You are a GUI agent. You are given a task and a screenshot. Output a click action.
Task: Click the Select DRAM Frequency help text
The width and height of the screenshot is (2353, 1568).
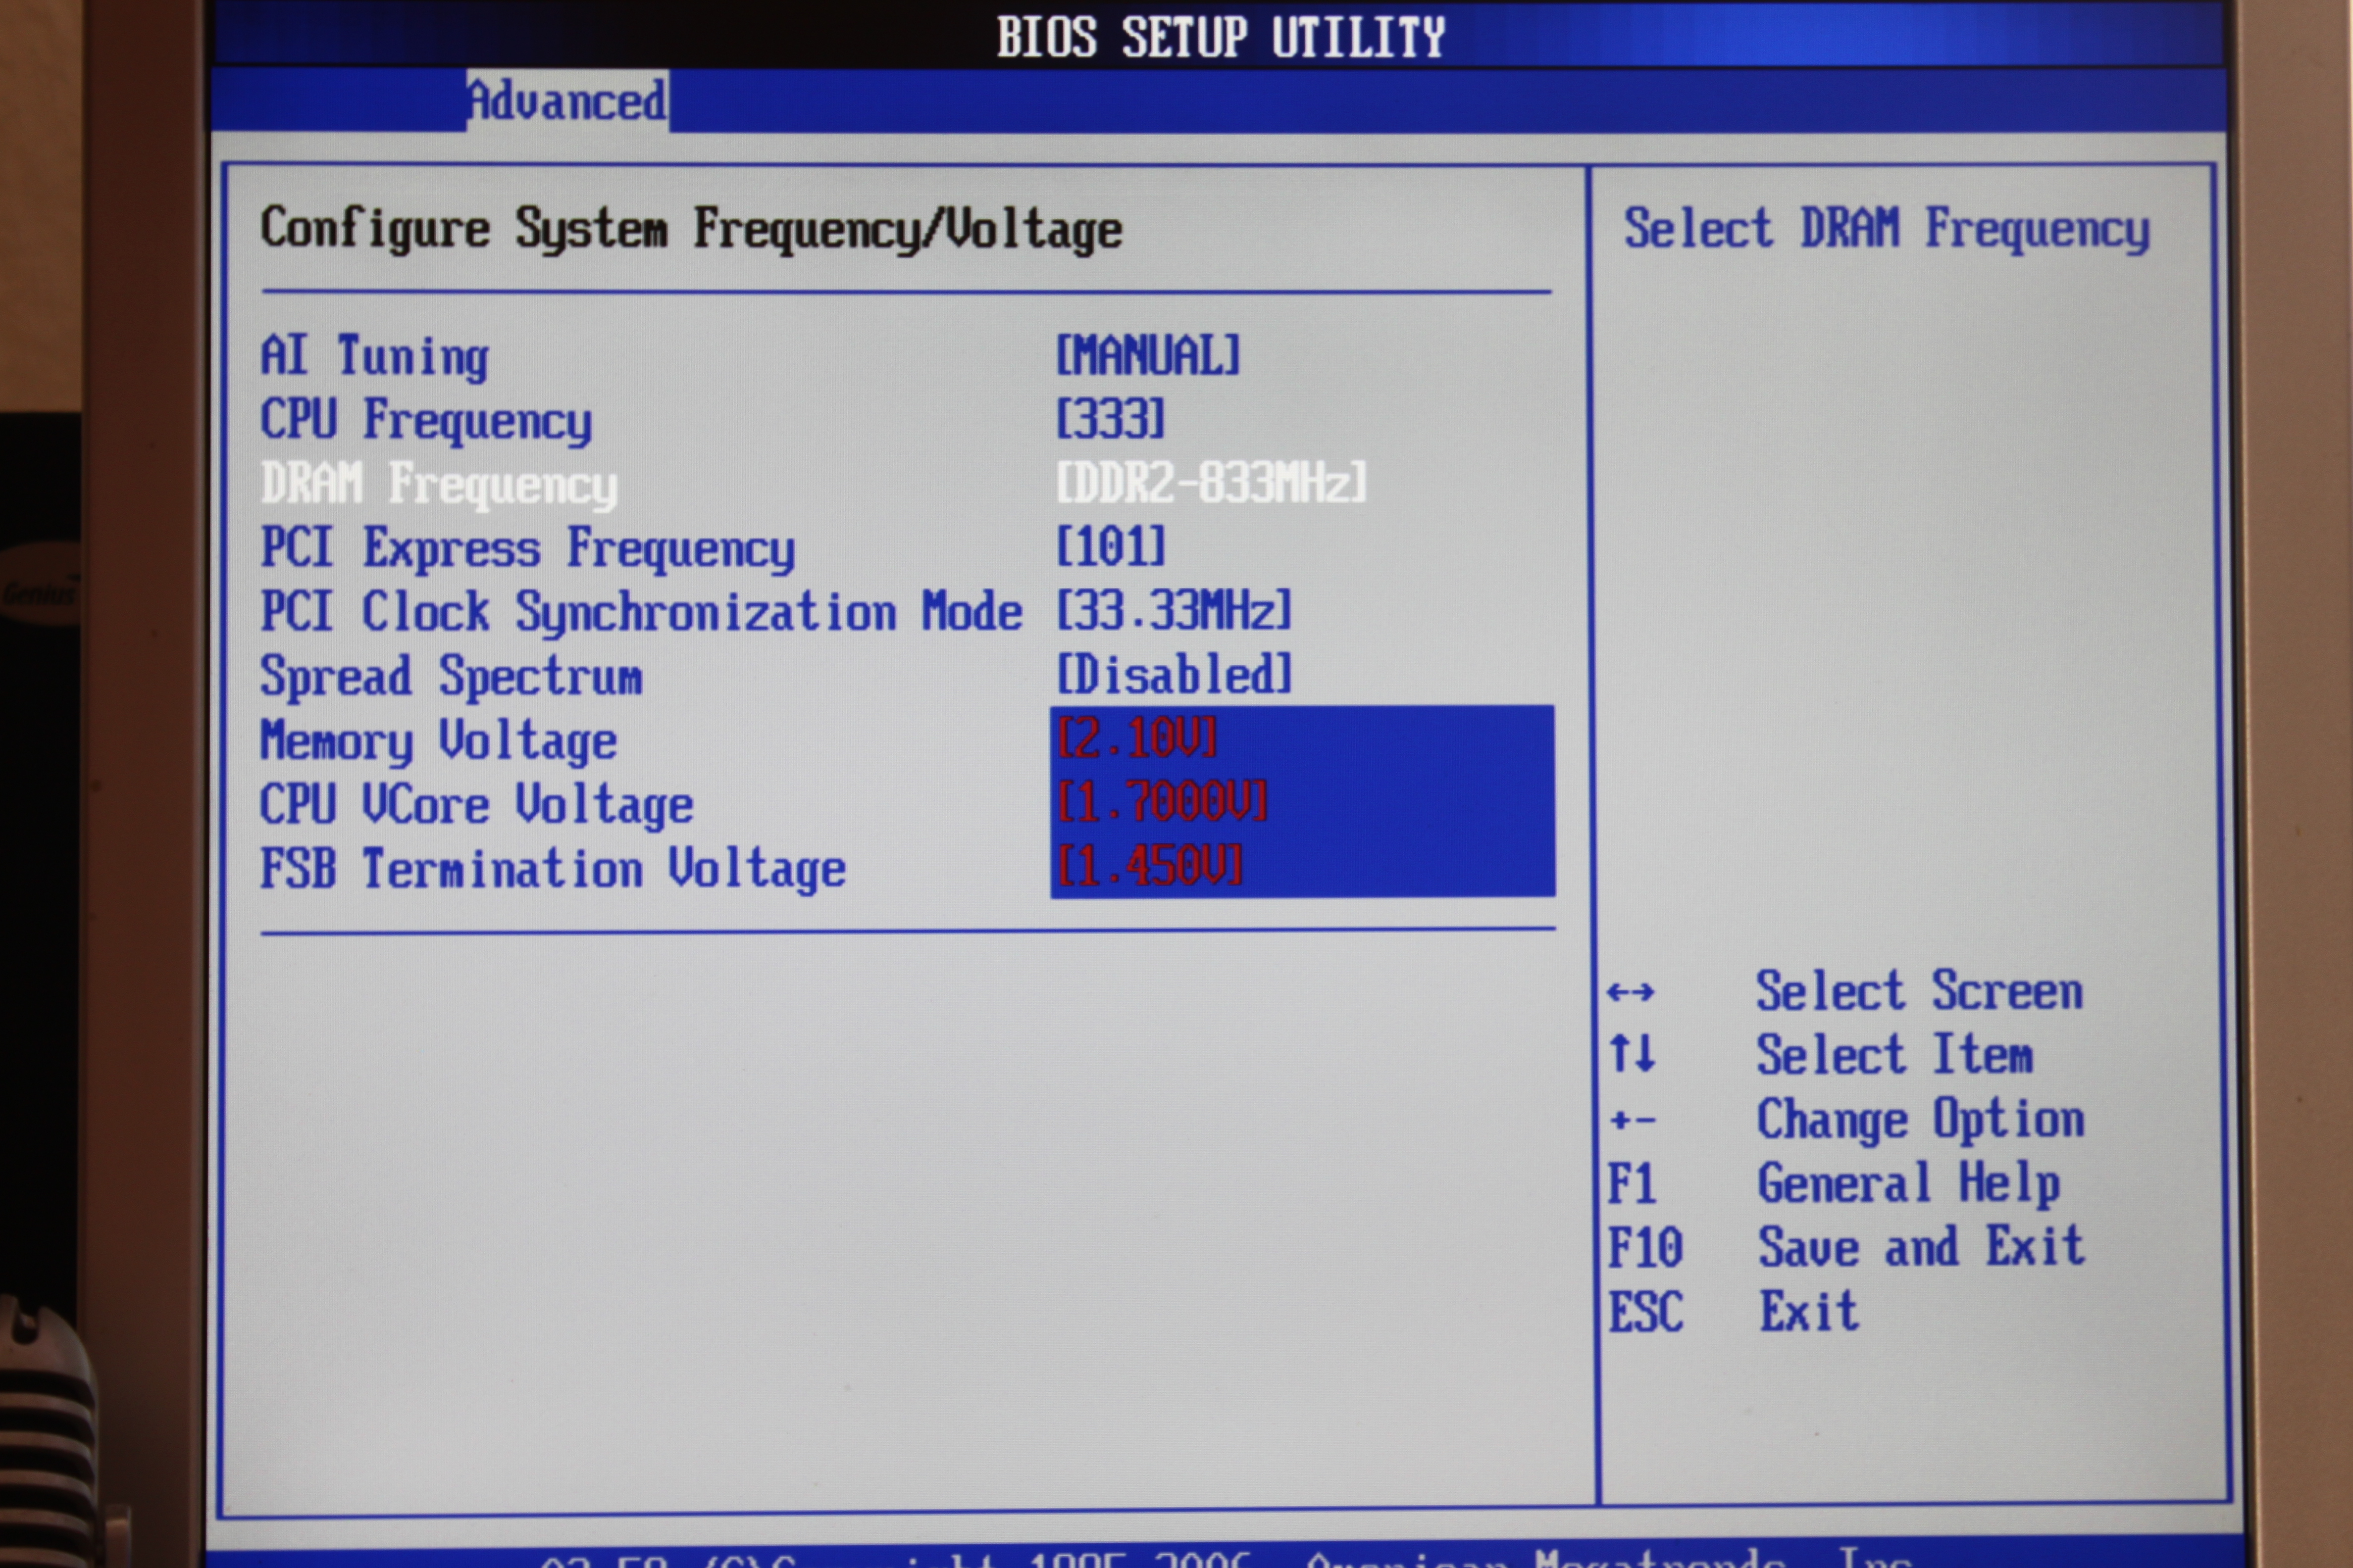tap(1886, 229)
